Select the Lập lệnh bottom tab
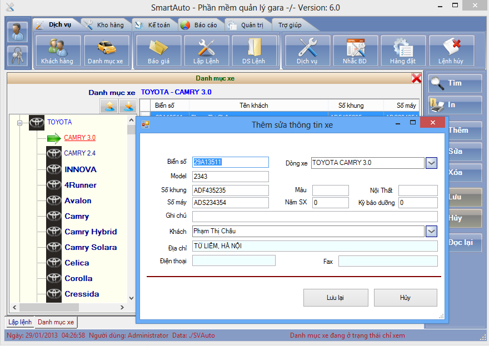This screenshot has width=489, height=346. click(x=20, y=322)
